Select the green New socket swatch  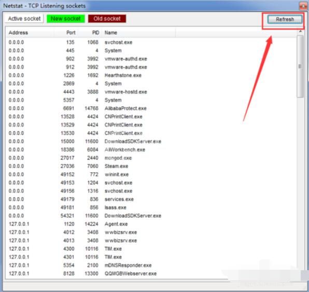[x=66, y=19]
